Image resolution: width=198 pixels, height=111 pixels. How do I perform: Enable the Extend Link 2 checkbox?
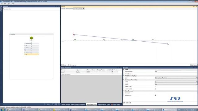click(x=155, y=89)
